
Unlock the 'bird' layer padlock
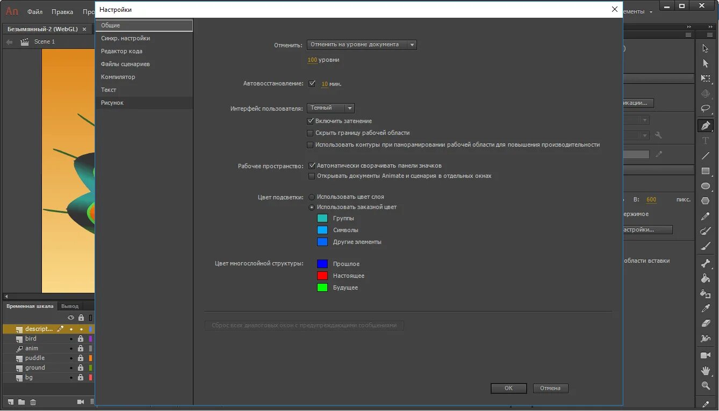(x=81, y=338)
